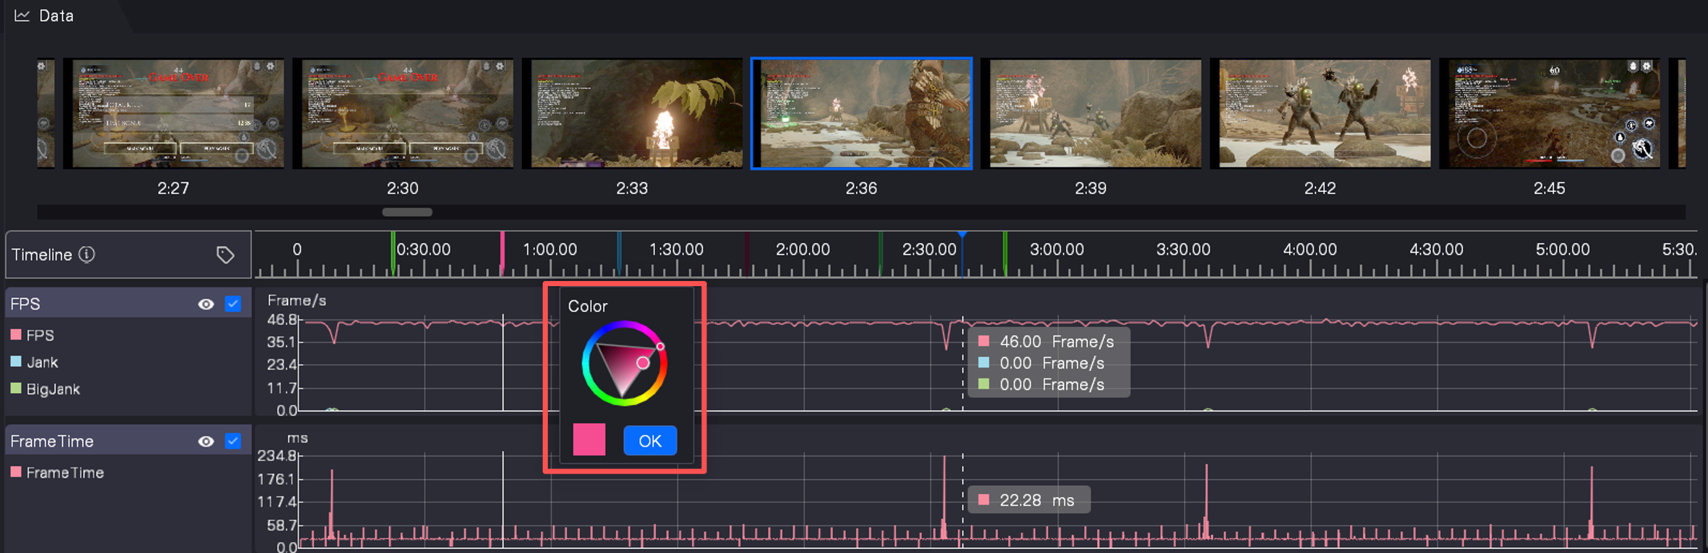
Task: Click the 22.28 ms tooltip value
Action: click(1037, 500)
